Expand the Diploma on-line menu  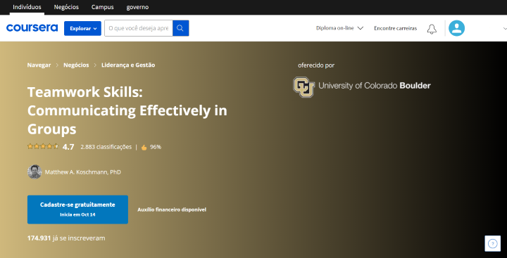(x=340, y=28)
